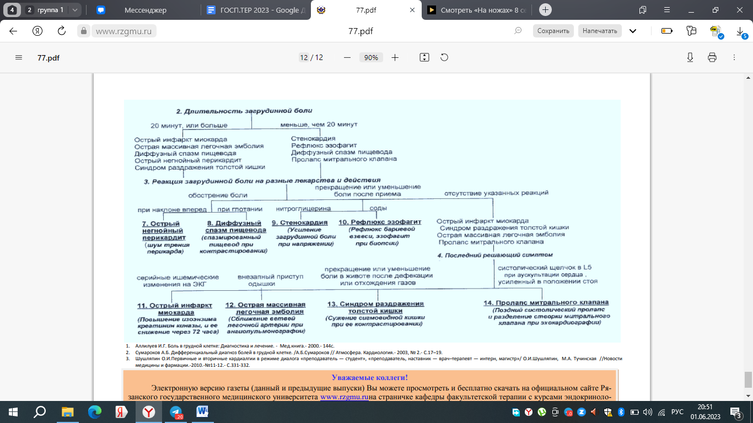The width and height of the screenshot is (753, 423).
Task: Click the Напечатать button
Action: pyautogui.click(x=600, y=31)
